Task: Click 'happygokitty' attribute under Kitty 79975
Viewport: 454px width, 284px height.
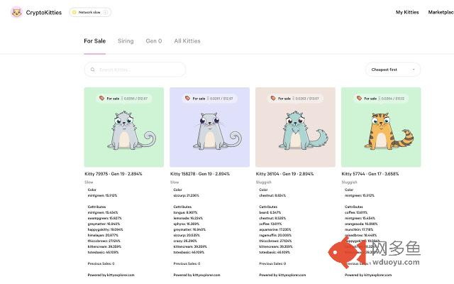Action: tap(106, 229)
